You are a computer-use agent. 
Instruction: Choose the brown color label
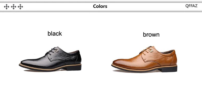pos(151,35)
